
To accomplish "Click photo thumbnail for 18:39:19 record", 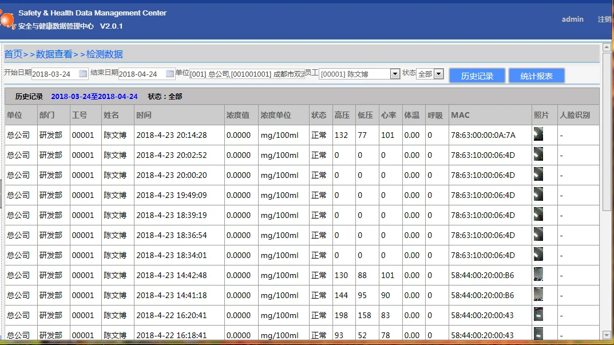I will [538, 215].
